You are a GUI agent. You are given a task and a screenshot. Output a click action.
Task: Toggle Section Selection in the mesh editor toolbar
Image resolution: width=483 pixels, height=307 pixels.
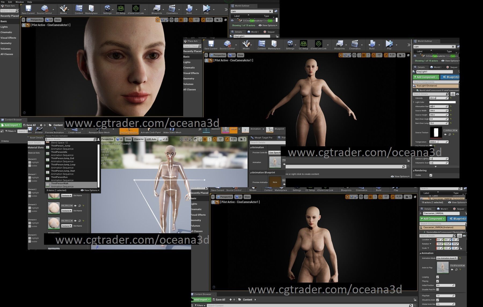(129, 131)
